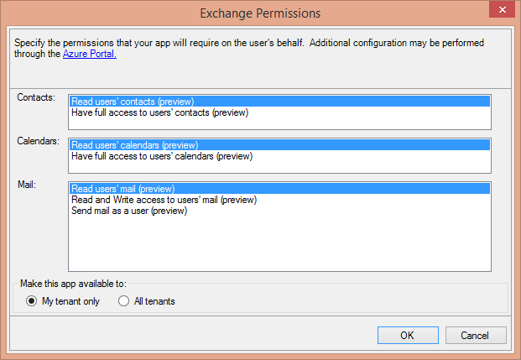This screenshot has height=360, width=521.
Task: Select Read and Write access to users' mail
Action: [x=164, y=200]
